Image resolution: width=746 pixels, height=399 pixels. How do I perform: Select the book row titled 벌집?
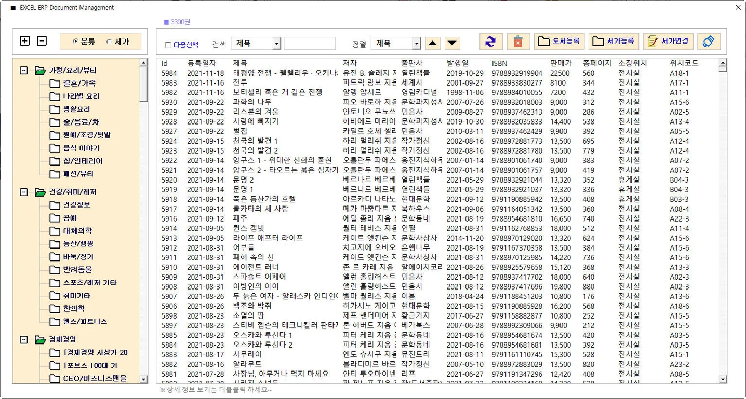click(x=437, y=131)
